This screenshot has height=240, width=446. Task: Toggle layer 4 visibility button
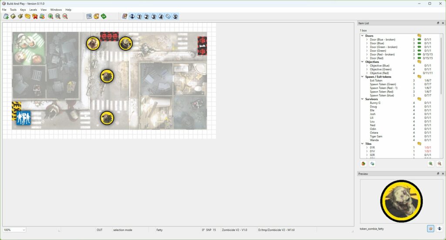click(x=161, y=17)
